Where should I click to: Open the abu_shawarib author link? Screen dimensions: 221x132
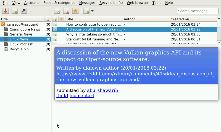point(103,90)
